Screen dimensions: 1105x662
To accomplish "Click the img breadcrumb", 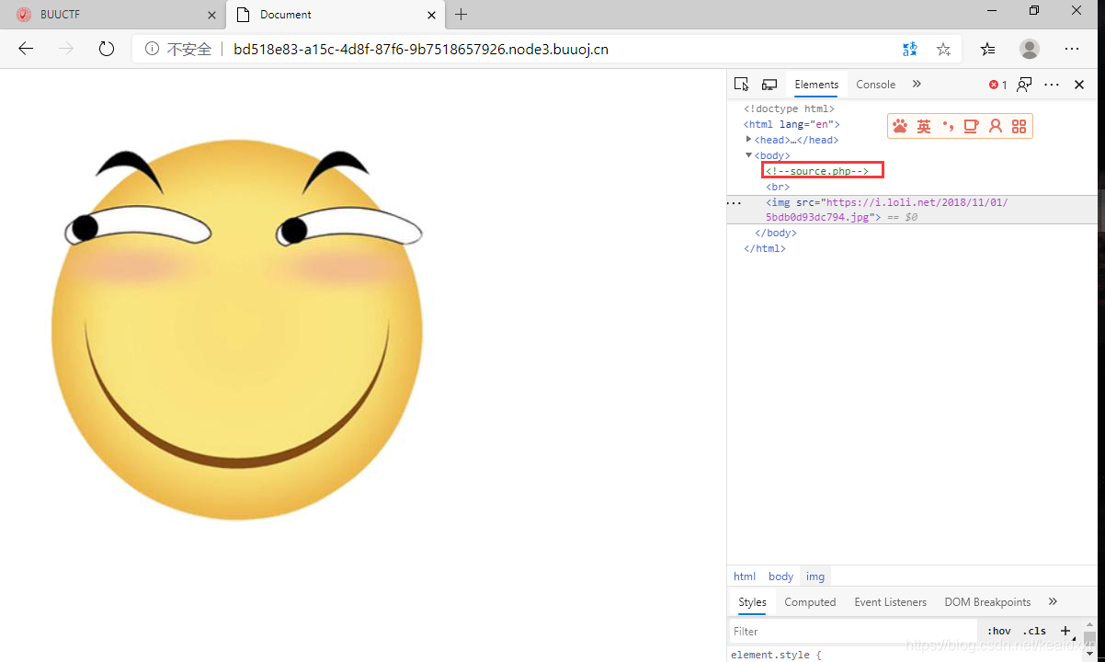I will point(815,576).
